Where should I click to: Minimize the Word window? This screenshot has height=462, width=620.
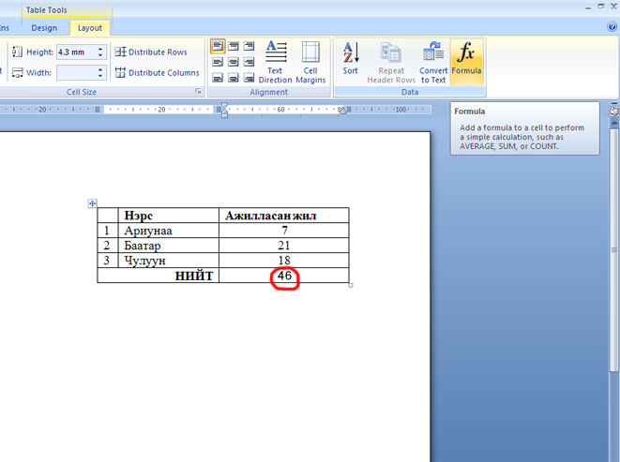click(588, 7)
